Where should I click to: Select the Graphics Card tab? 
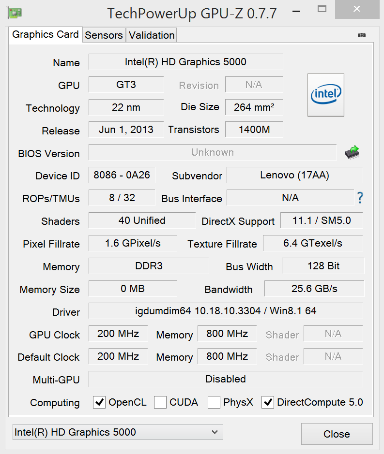(x=46, y=35)
